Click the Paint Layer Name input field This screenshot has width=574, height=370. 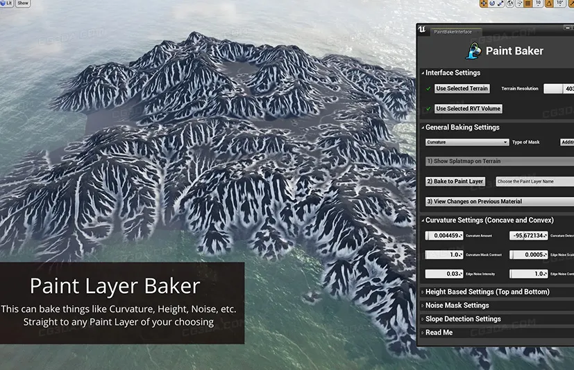pos(535,182)
